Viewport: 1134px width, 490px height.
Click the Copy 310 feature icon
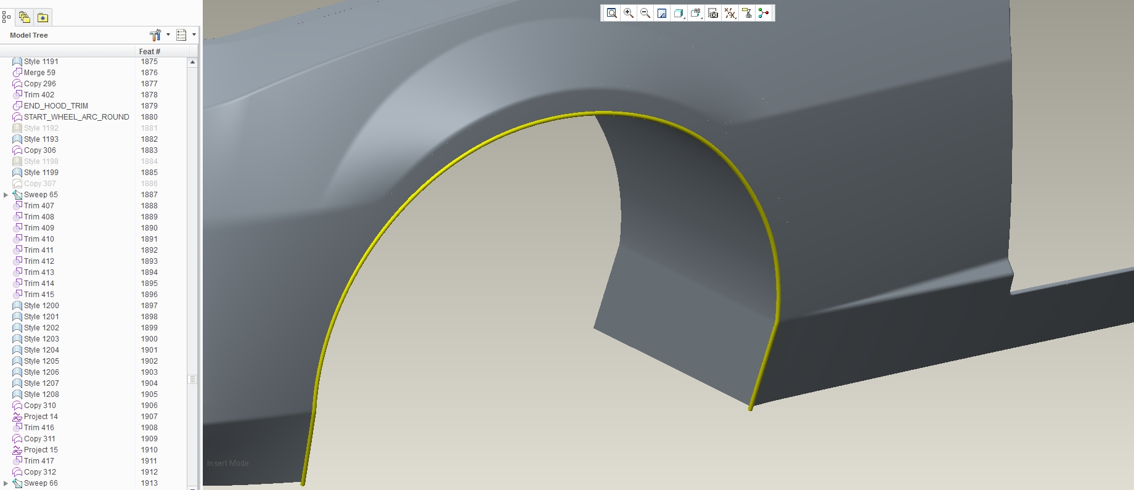click(17, 406)
